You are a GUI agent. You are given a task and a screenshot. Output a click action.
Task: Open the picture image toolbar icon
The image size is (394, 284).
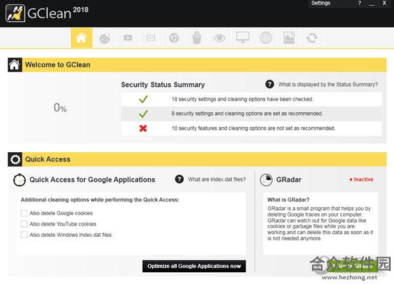(x=289, y=38)
